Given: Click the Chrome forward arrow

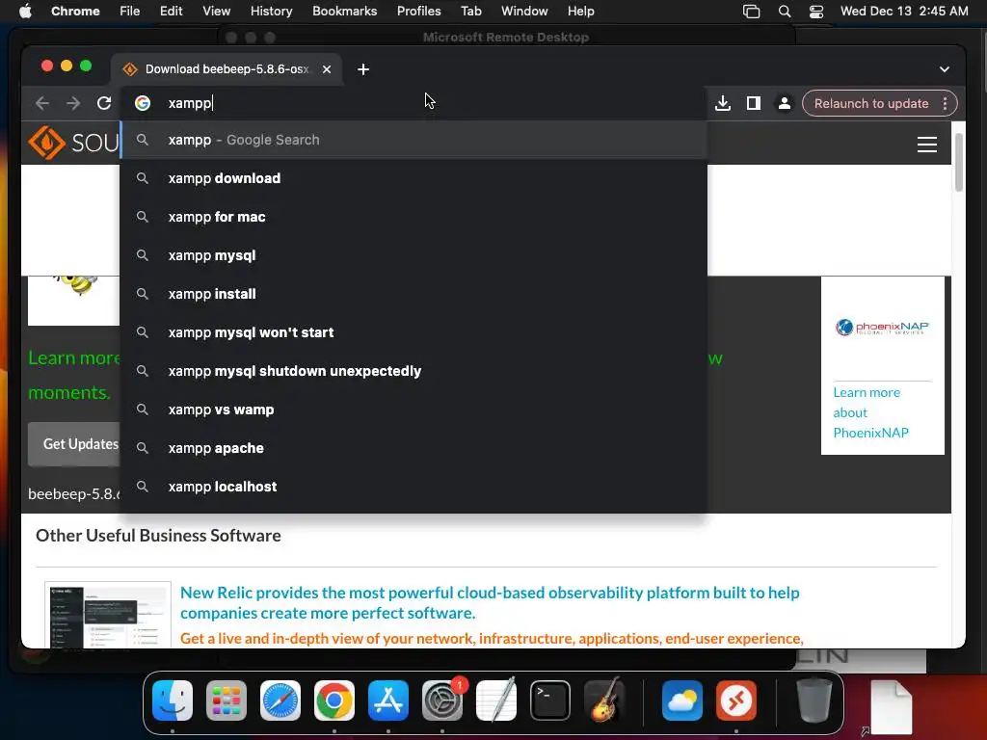Looking at the screenshot, I should tap(73, 103).
